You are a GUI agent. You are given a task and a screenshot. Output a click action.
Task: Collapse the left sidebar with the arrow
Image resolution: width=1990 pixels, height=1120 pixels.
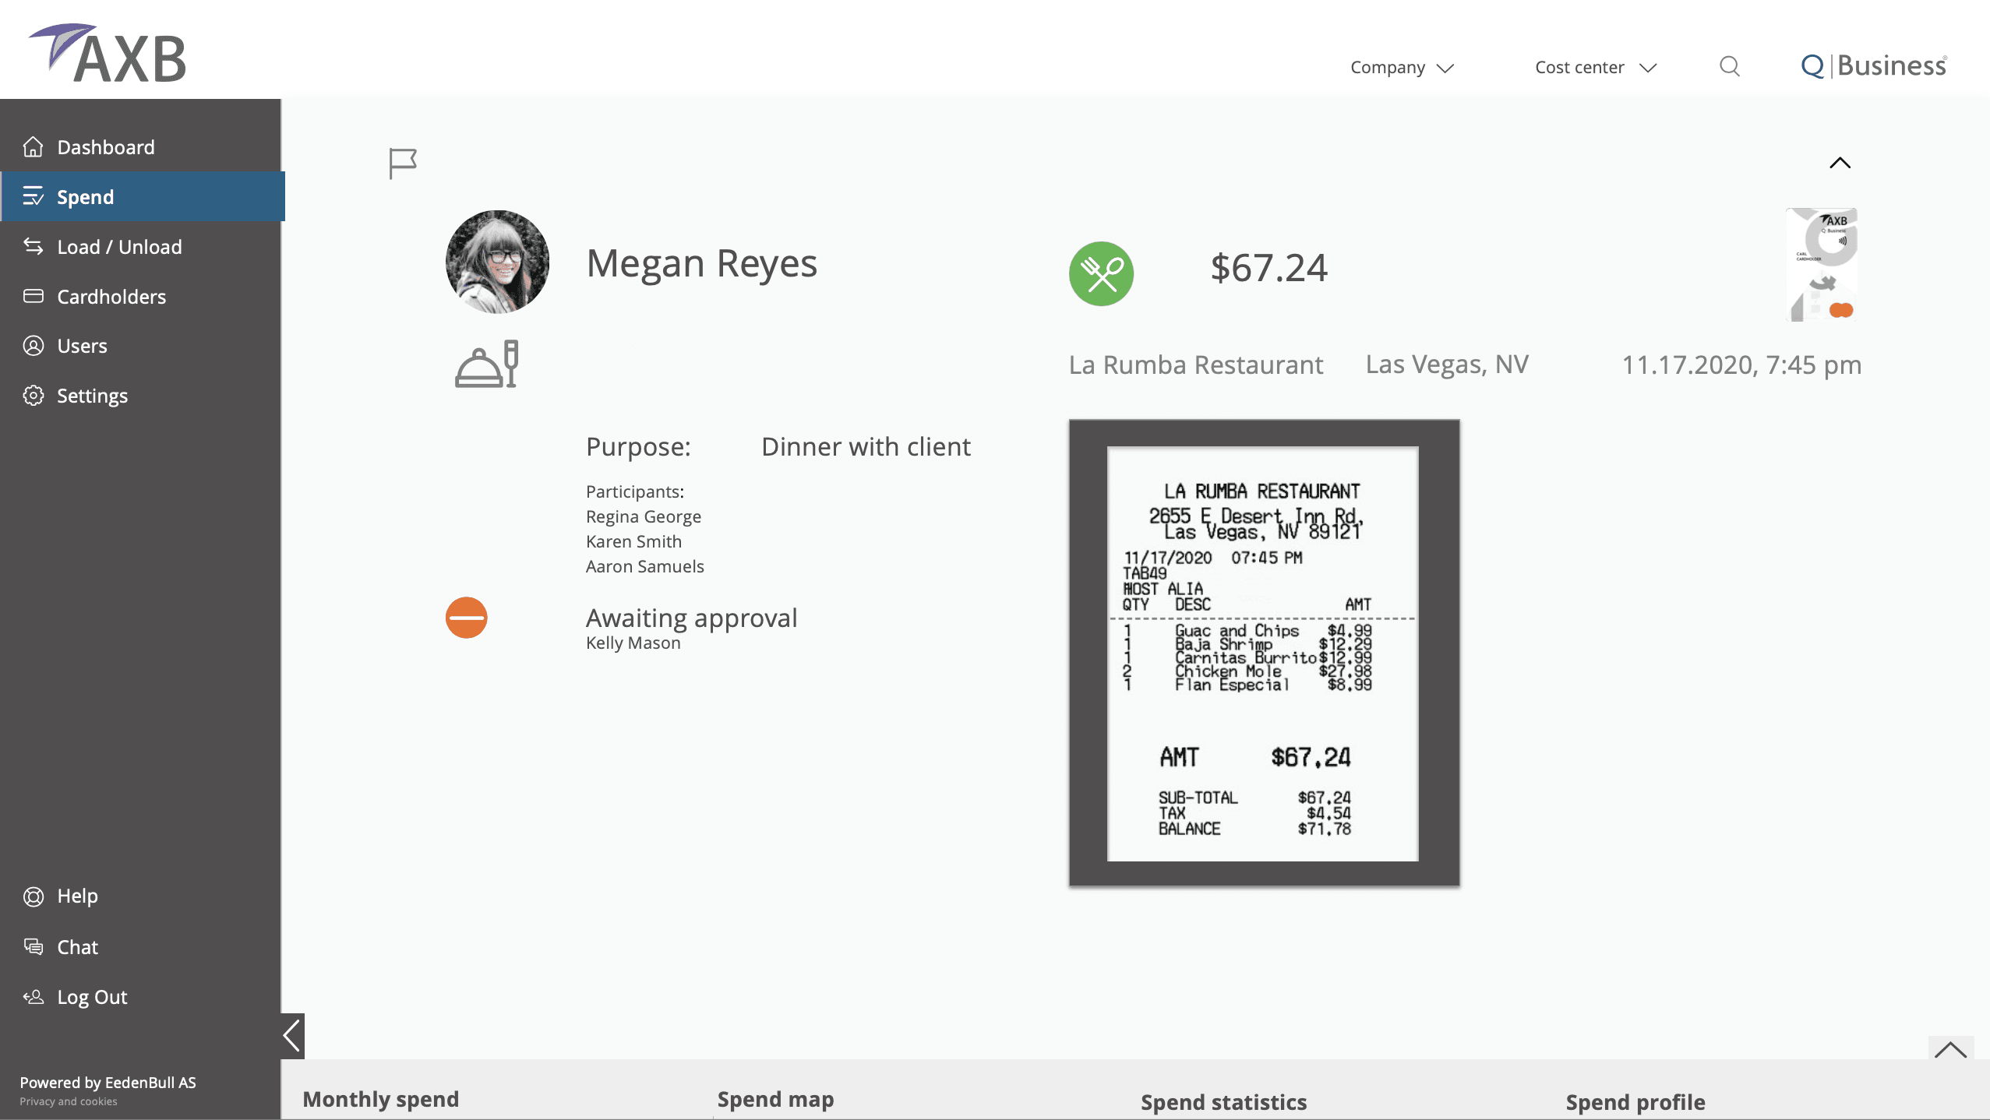pyautogui.click(x=292, y=1036)
